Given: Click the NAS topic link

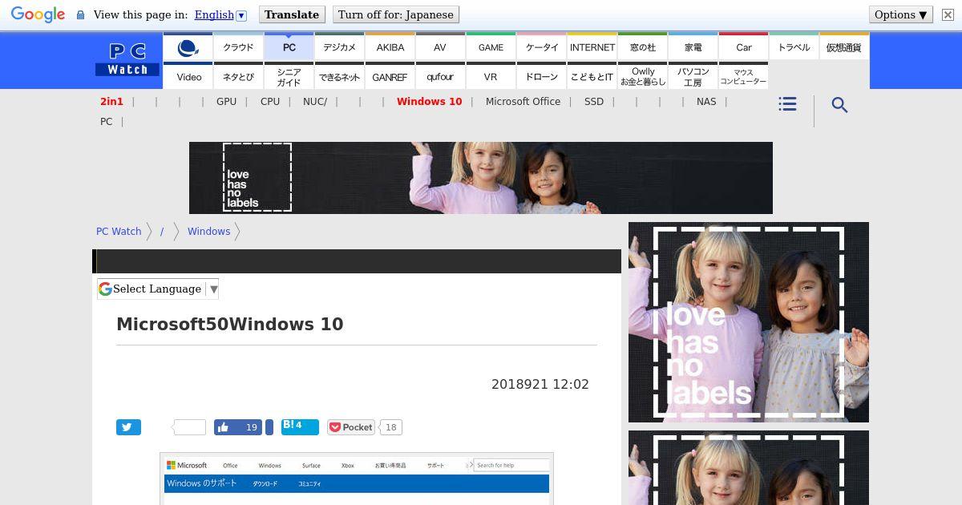Looking at the screenshot, I should point(706,101).
